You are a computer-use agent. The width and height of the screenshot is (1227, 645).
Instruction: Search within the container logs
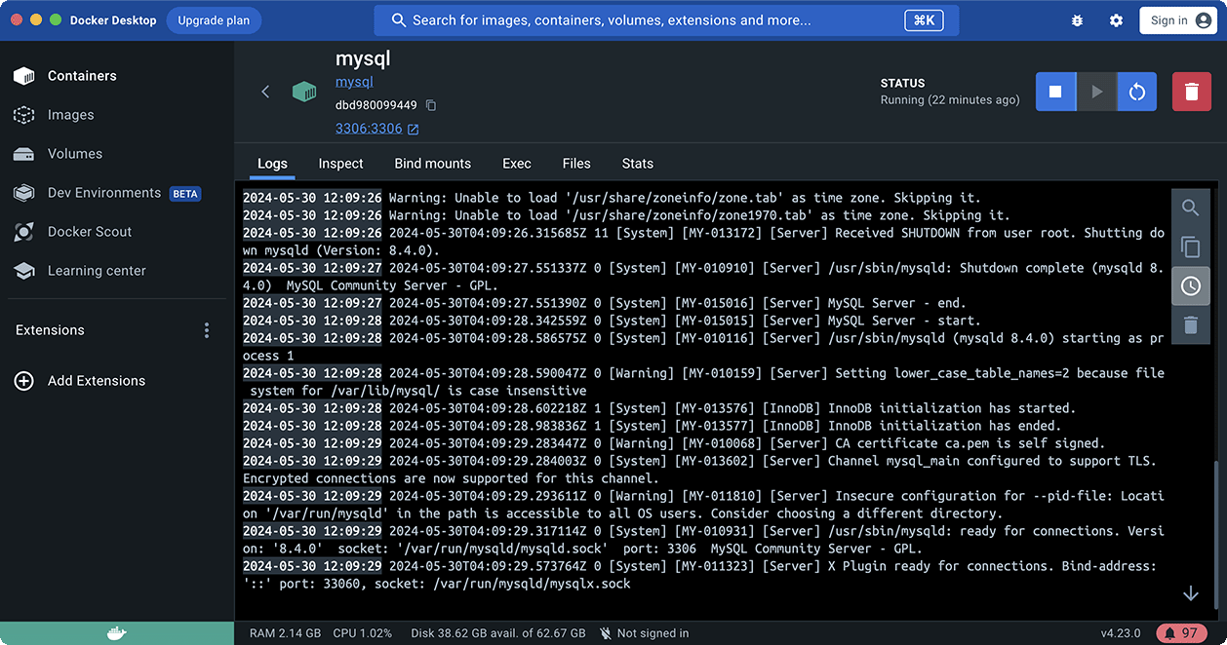coord(1190,208)
